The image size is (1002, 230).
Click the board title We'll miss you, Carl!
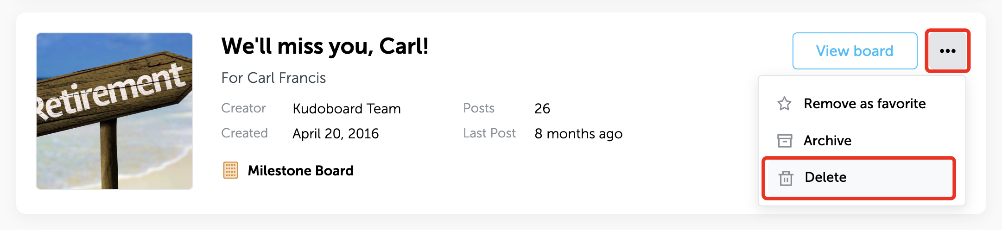click(325, 46)
